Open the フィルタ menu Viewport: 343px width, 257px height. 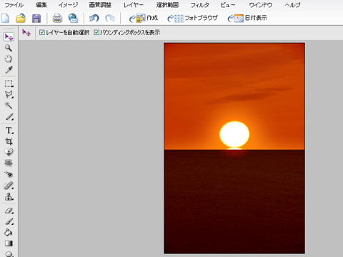pos(199,5)
